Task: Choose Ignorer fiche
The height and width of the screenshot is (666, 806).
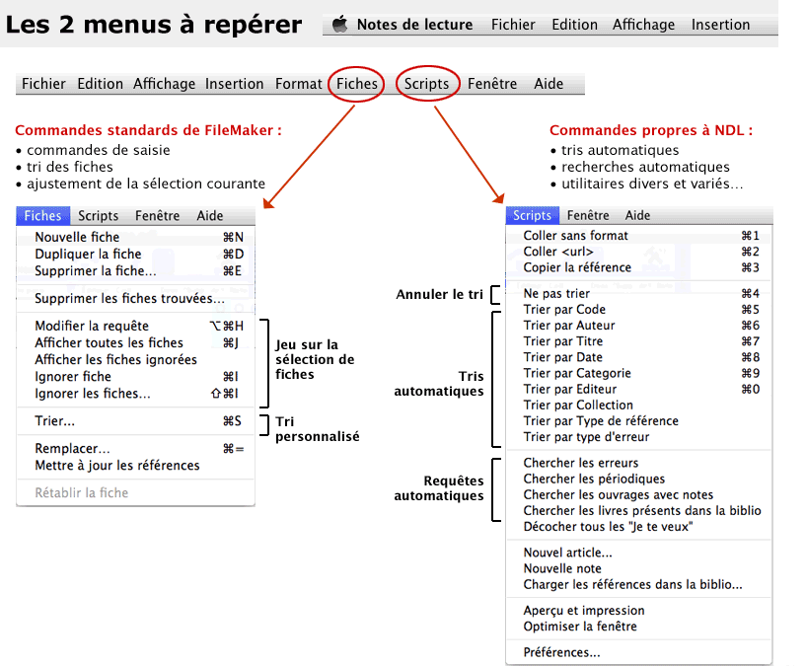Action: [x=136, y=377]
